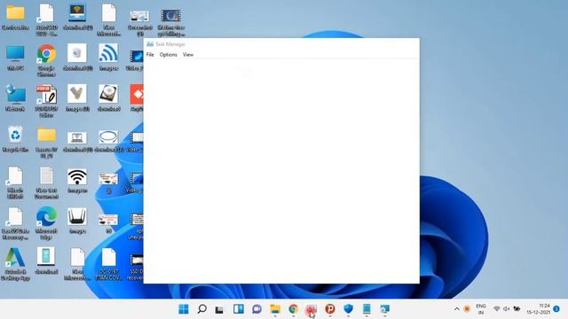568x319 pixels.
Task: Select the folder at desktop top-left corner
Action: tap(15, 17)
